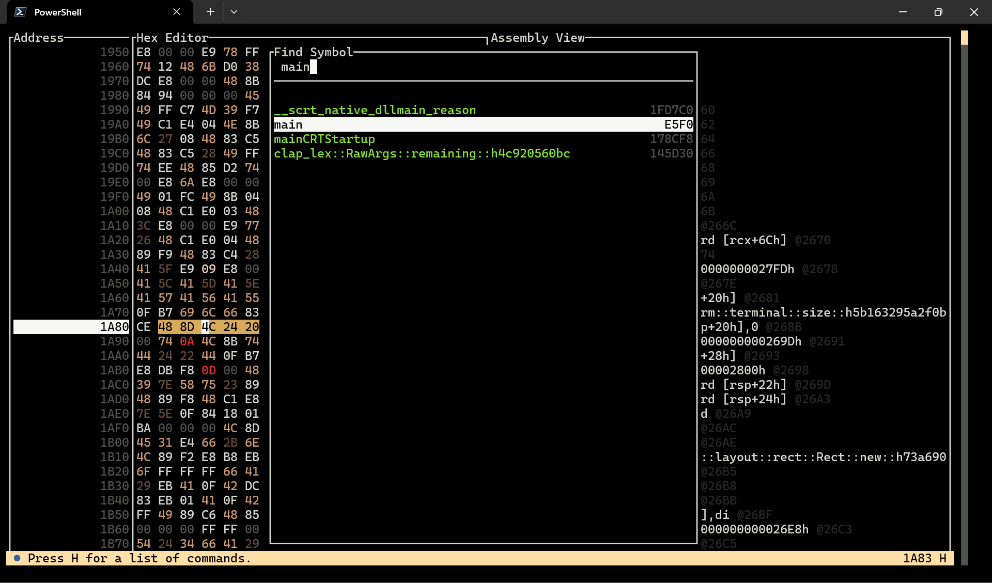
Task: Click the 54 byte in row 1B70
Action: (x=144, y=544)
